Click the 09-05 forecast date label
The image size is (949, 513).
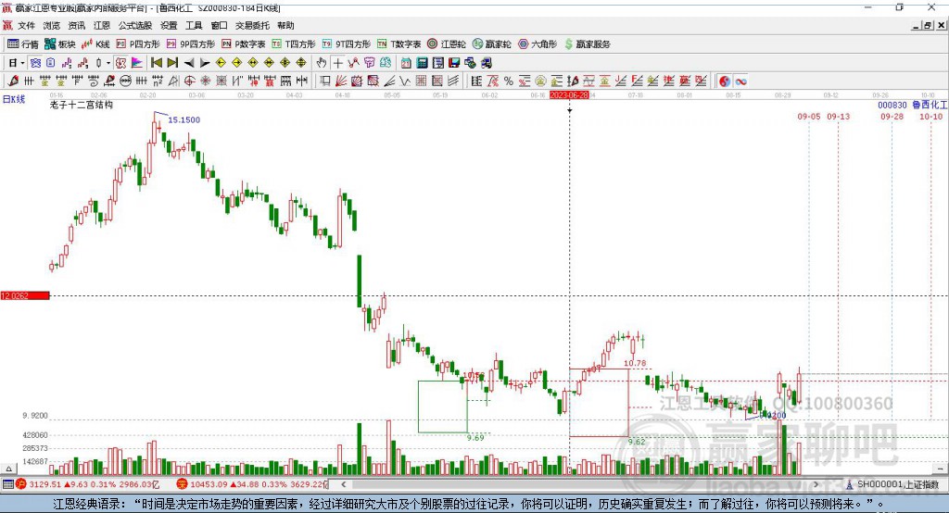click(x=809, y=116)
